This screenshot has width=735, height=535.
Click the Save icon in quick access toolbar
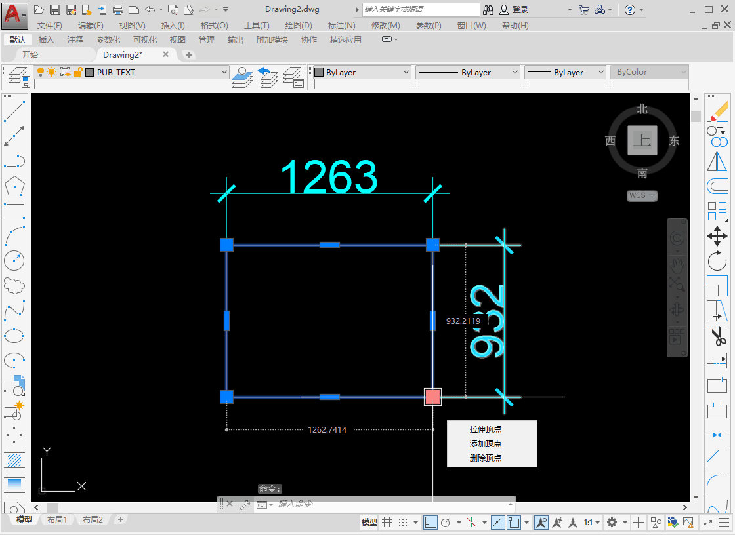point(55,9)
